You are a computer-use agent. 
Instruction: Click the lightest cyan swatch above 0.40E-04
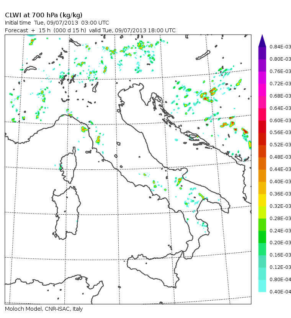tap(262, 286)
